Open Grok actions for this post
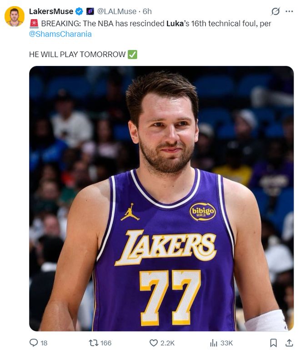 pos(275,11)
